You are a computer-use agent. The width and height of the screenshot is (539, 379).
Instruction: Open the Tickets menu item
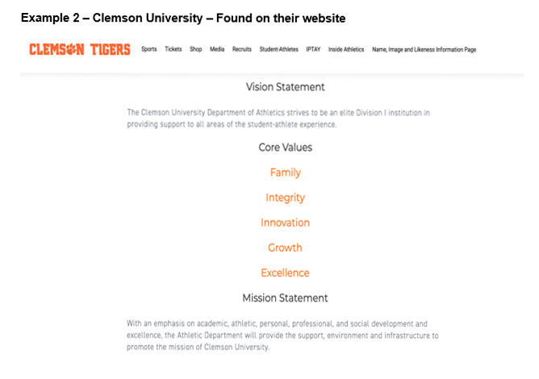click(x=173, y=49)
